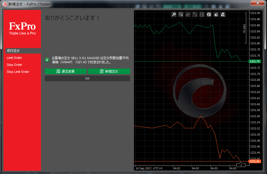
Task: Click the orange 1321.41 bid price label
Action: coord(254,161)
